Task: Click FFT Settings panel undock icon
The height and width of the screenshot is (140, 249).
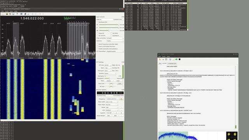Action: pyautogui.click(x=122, y=62)
